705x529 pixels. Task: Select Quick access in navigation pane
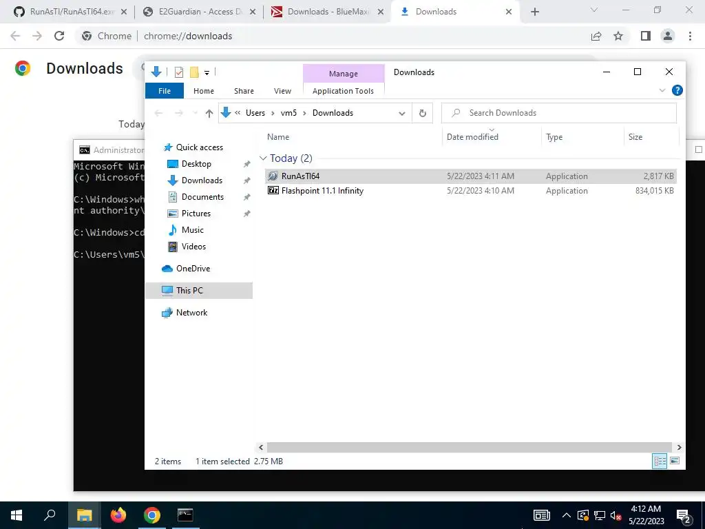tap(199, 147)
